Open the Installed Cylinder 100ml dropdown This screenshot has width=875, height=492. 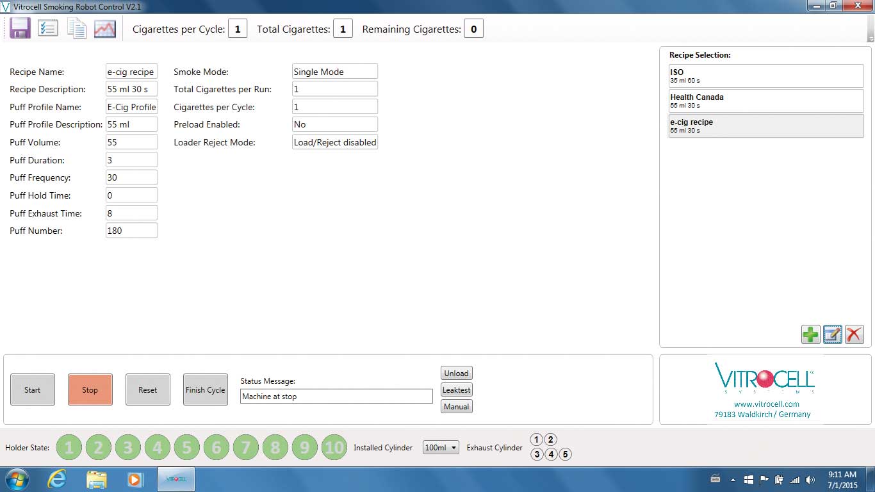pos(441,448)
